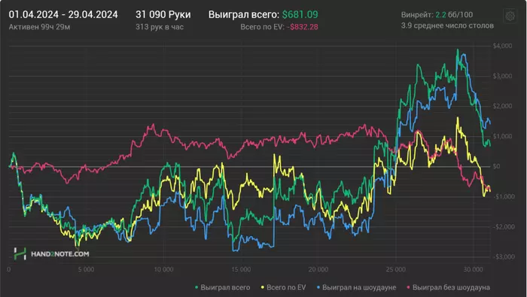This screenshot has width=527, height=297.
Task: Click the $1,000 y-axis label
Action: pos(502,136)
